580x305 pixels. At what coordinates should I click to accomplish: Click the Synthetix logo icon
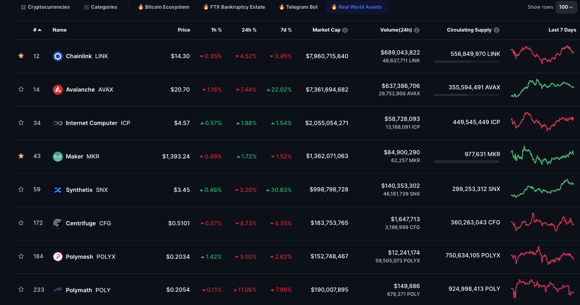(x=57, y=190)
